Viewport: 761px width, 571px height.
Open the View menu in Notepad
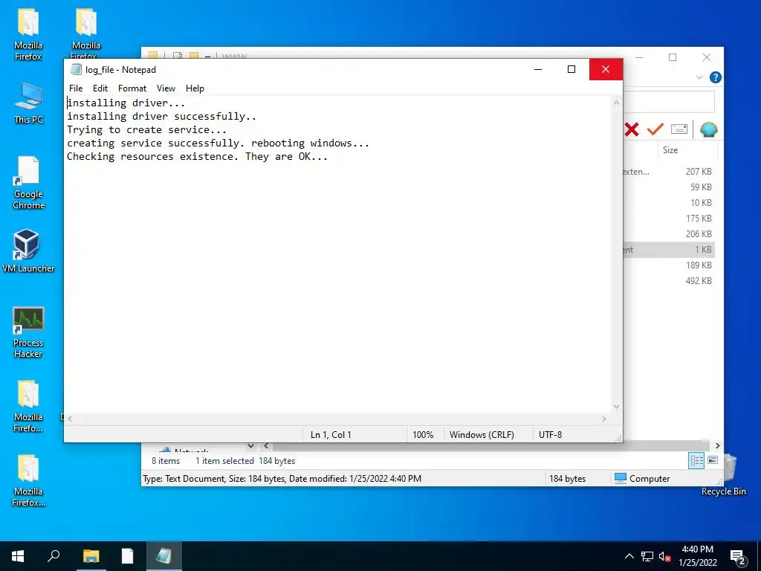[x=166, y=88]
